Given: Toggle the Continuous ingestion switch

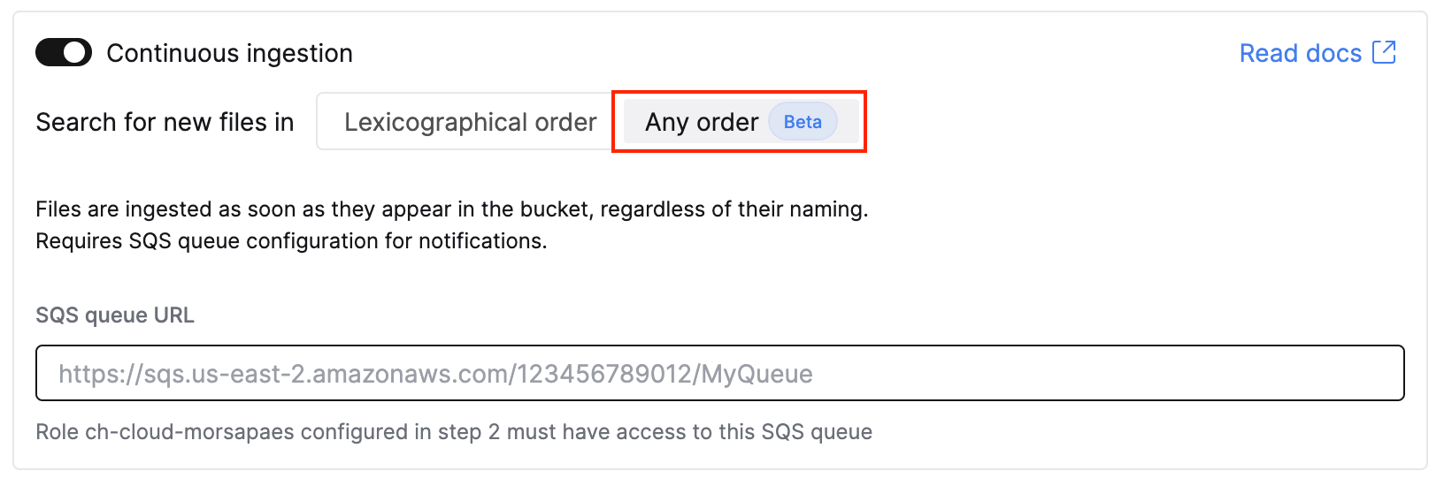Looking at the screenshot, I should coord(63,53).
